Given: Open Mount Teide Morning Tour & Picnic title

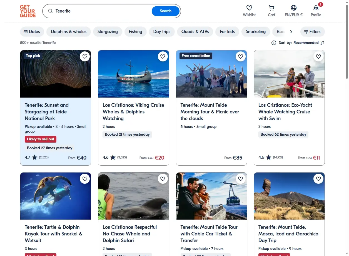Looking at the screenshot, I should coord(210,112).
